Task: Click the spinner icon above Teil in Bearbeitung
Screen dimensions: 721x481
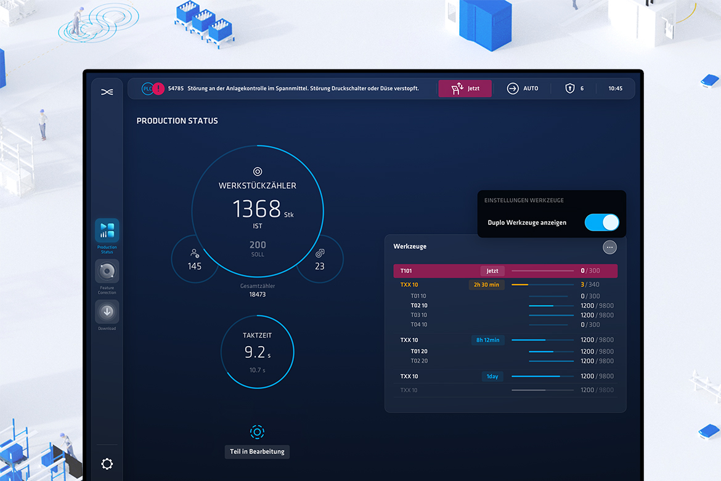Action: (257, 432)
